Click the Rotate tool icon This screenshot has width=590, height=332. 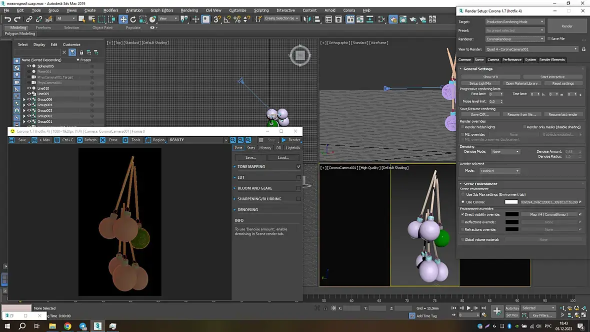pyautogui.click(x=133, y=19)
